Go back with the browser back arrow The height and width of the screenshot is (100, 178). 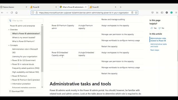point(2,13)
